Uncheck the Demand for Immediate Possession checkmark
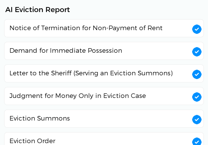Image resolution: width=208 pixels, height=145 pixels. pyautogui.click(x=197, y=52)
